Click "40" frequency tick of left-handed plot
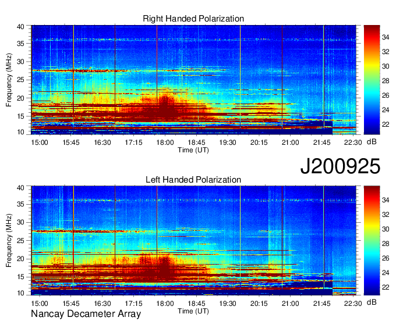 coord(21,188)
